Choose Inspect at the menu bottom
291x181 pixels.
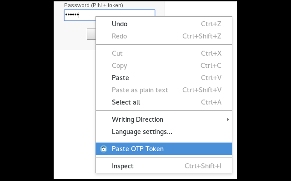(164, 166)
